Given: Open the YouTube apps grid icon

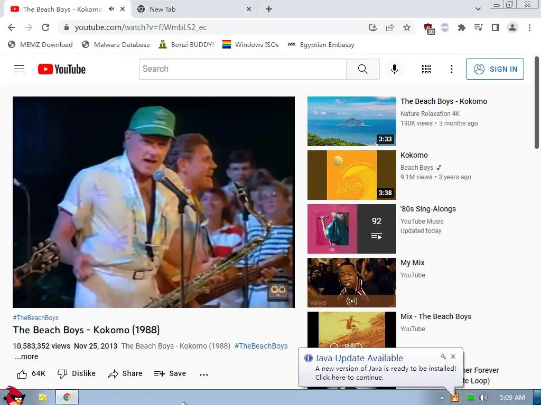Looking at the screenshot, I should (426, 69).
